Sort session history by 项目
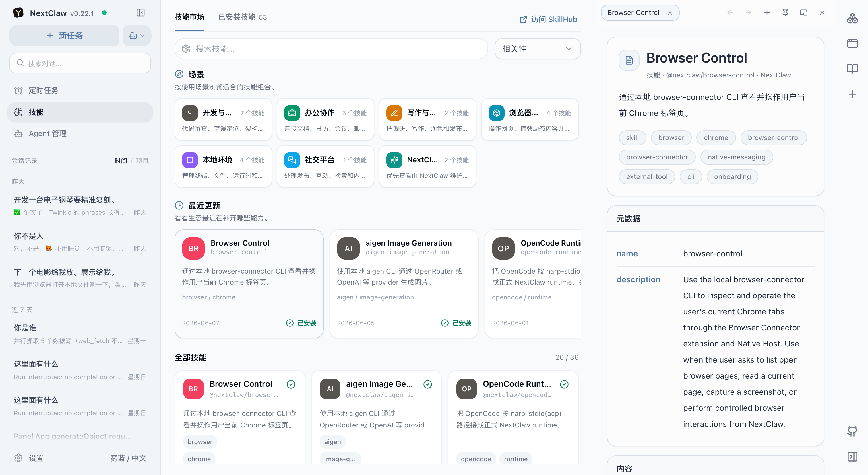Screen dimensions: 868x475 point(142,161)
